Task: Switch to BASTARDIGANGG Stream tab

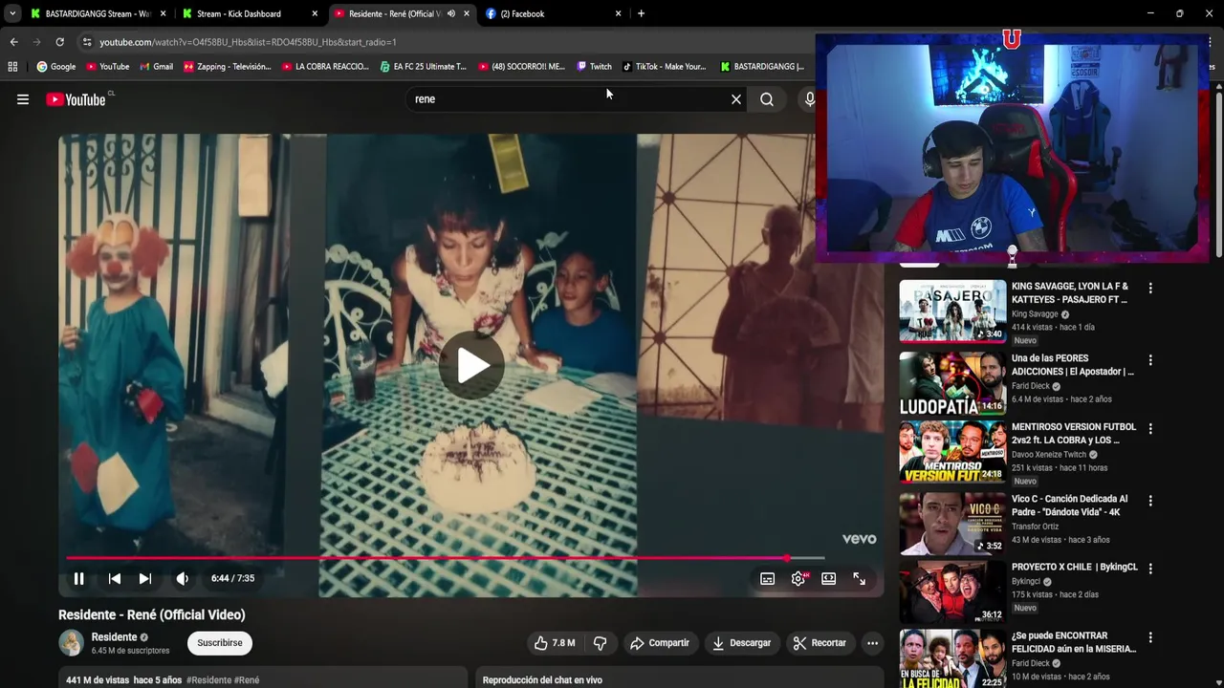Action: (x=98, y=13)
